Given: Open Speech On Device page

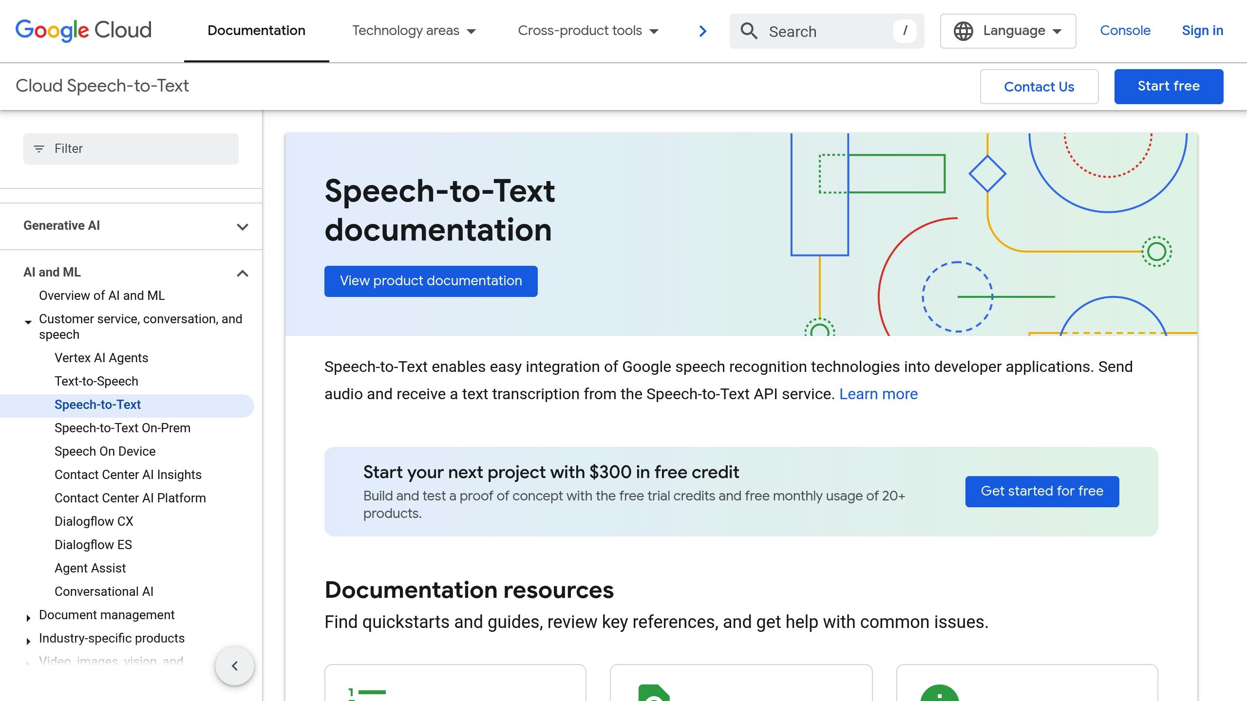Looking at the screenshot, I should [105, 451].
